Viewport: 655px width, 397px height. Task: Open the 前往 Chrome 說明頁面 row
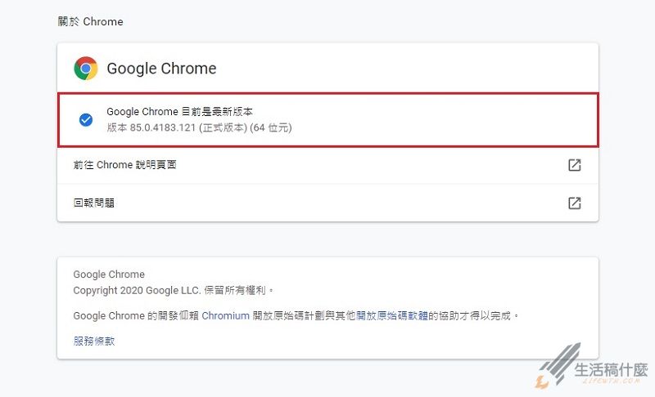(x=328, y=165)
